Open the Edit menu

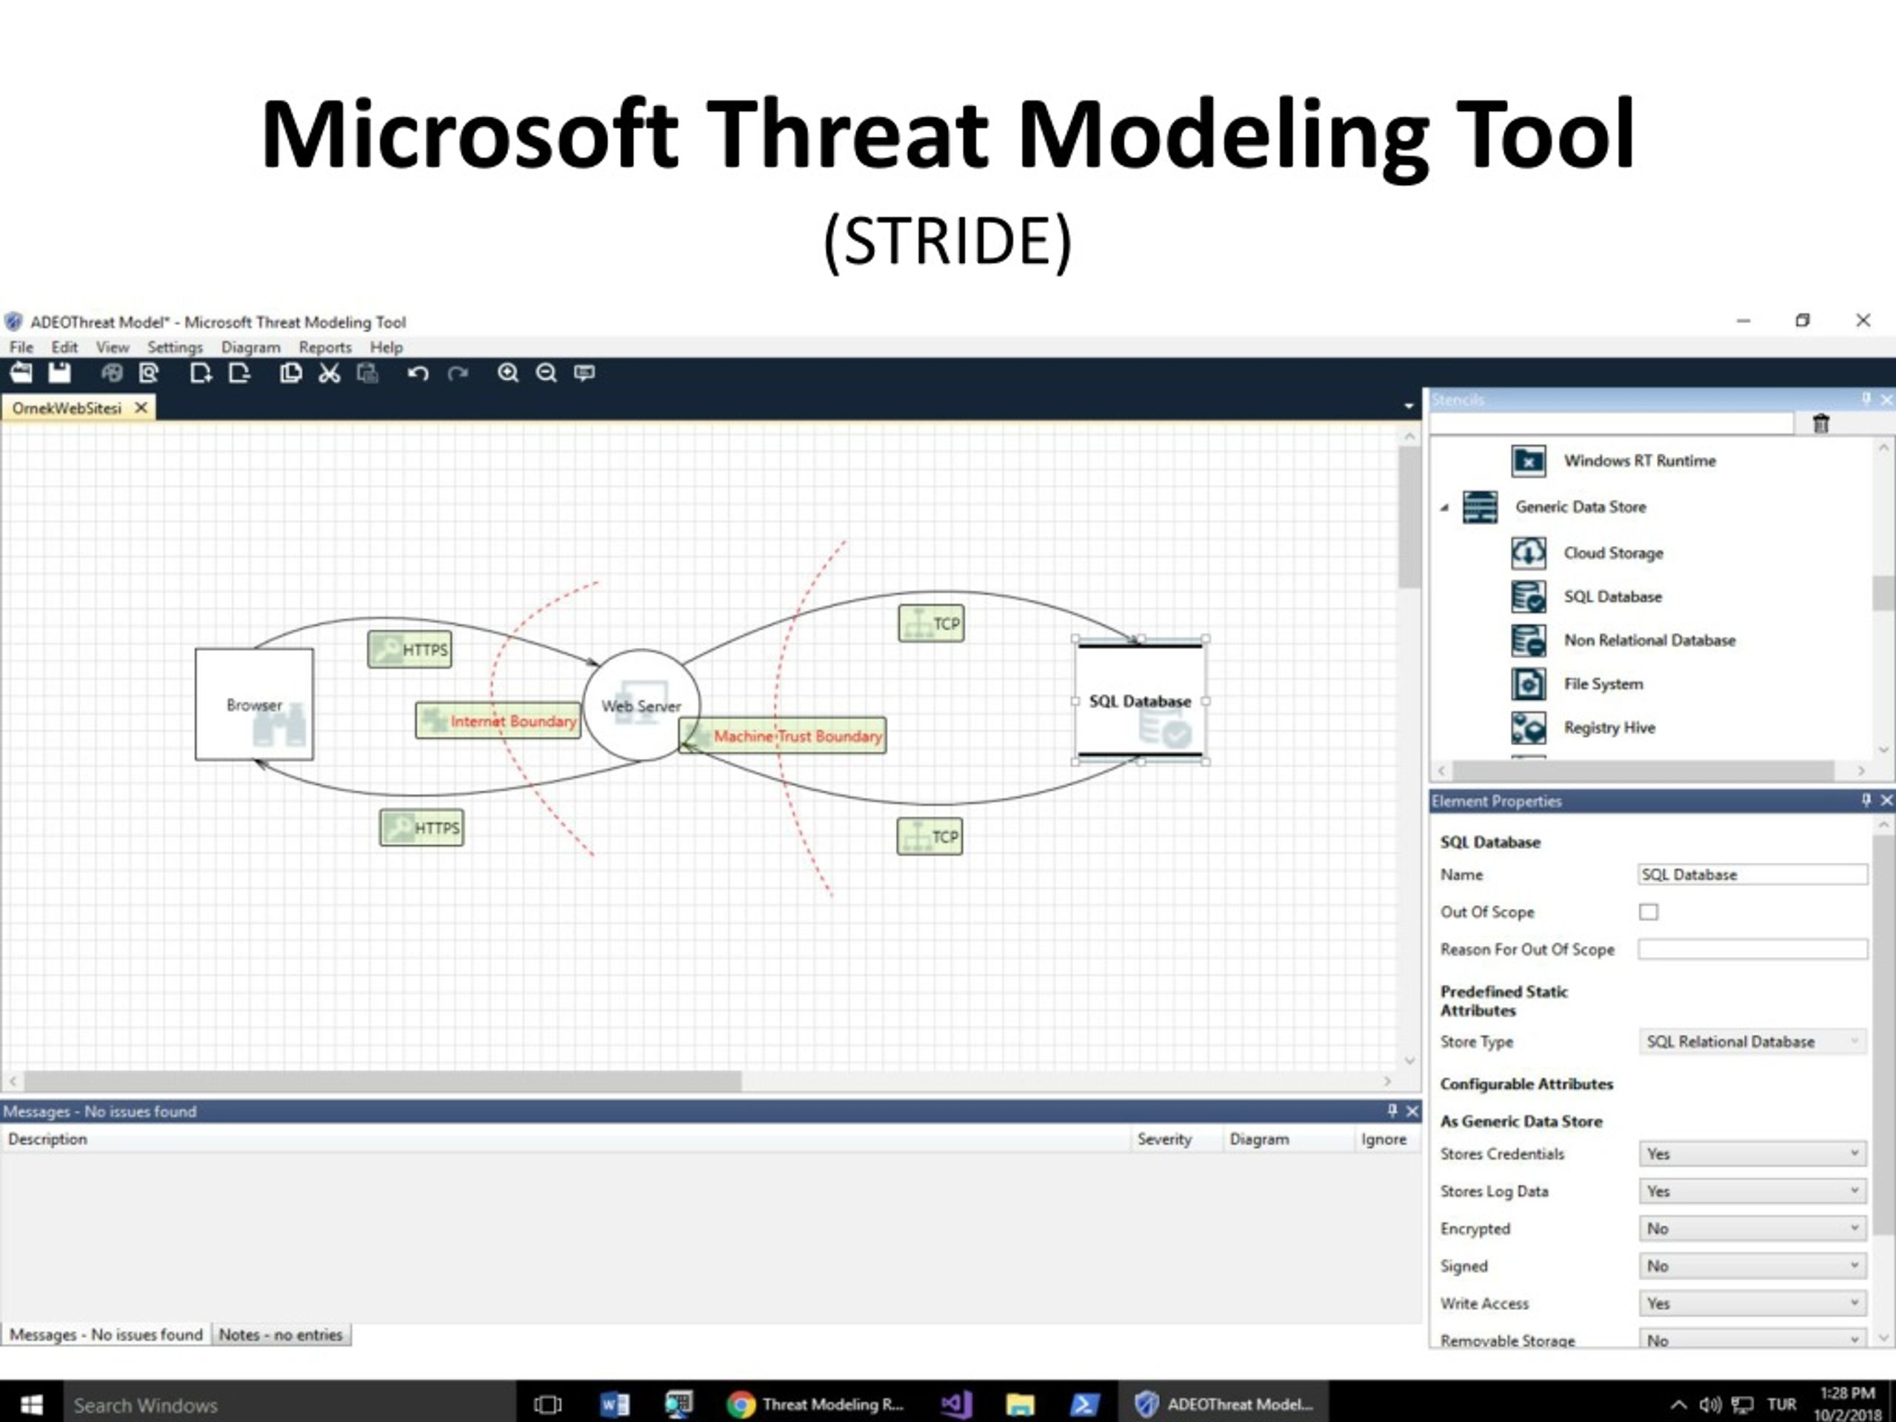(64, 347)
